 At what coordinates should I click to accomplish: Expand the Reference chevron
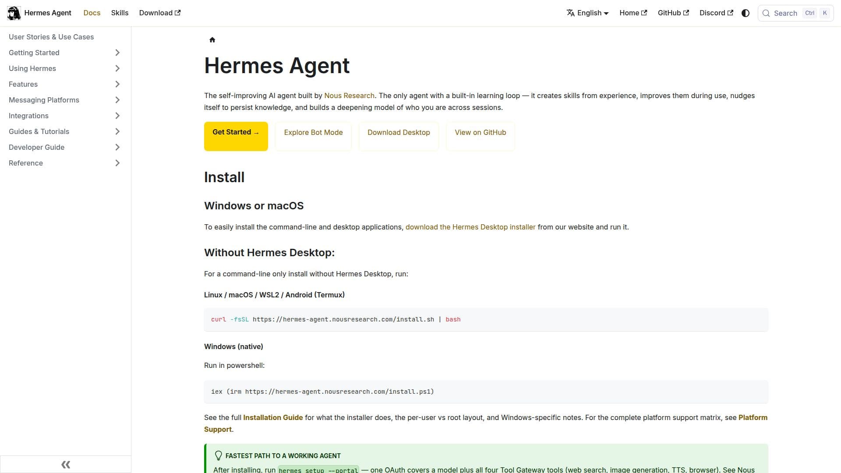pyautogui.click(x=117, y=163)
